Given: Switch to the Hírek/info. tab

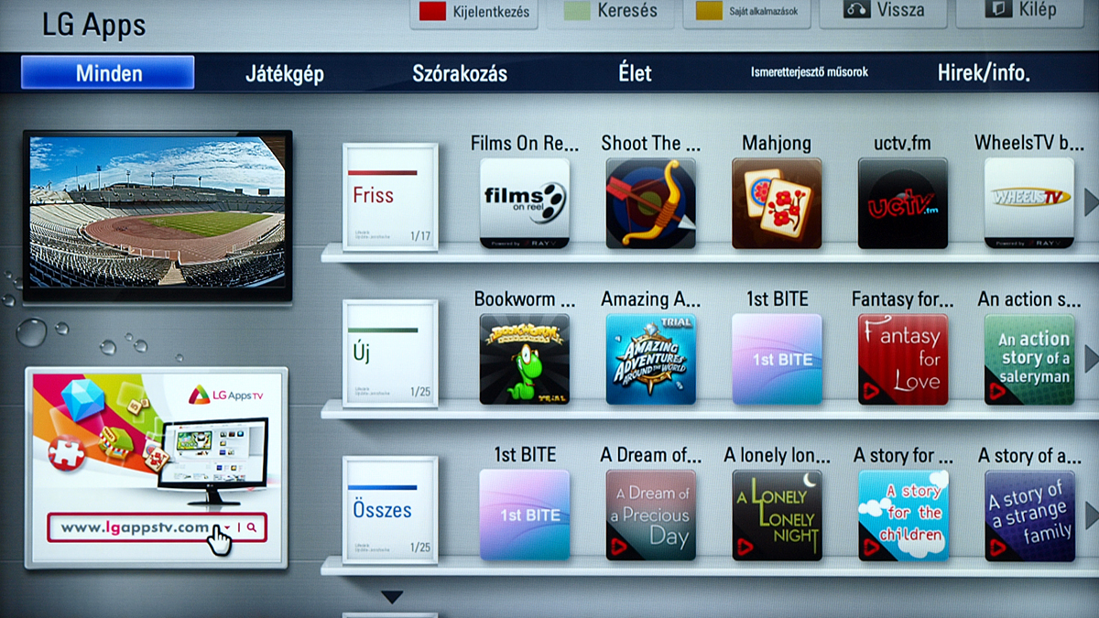Looking at the screenshot, I should pyautogui.click(x=984, y=73).
